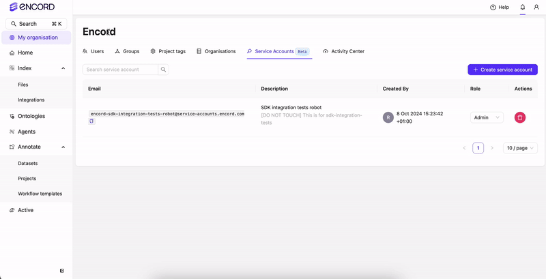Select page 1 in pagination
Viewport: 546px width, 279px height.
[478, 148]
